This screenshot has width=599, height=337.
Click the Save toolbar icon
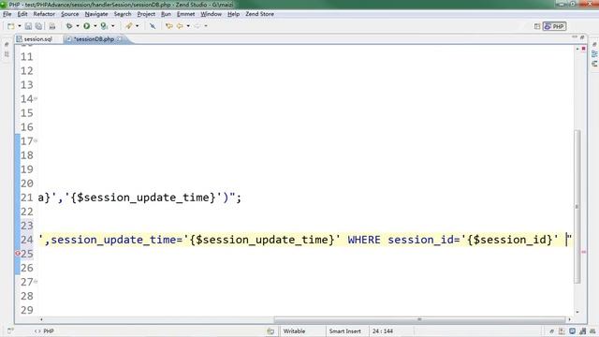[x=28, y=26]
